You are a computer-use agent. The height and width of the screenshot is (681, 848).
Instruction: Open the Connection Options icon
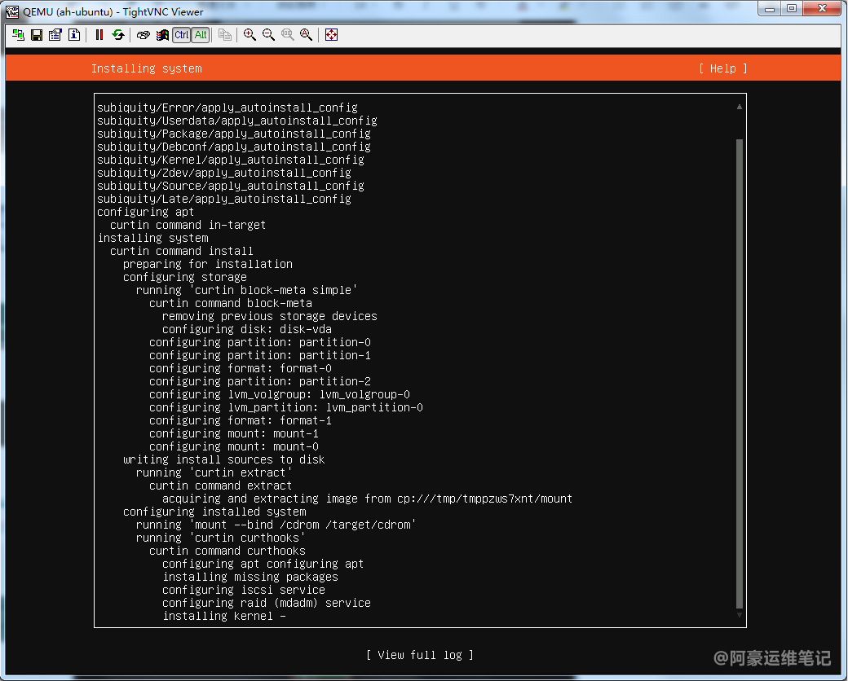click(55, 35)
